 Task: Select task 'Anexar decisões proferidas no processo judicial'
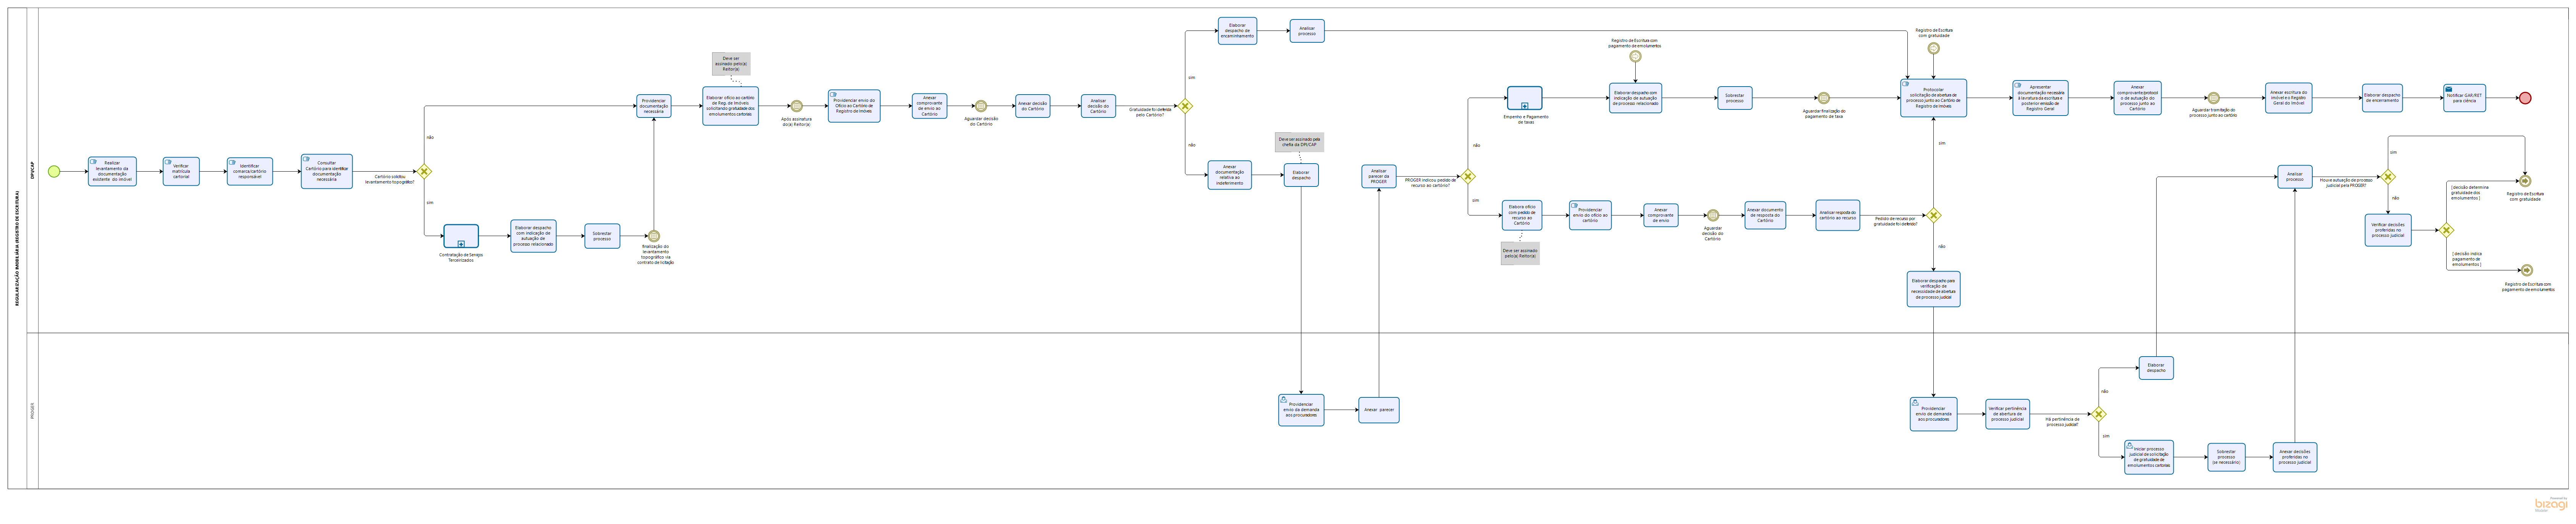[x=2295, y=457]
